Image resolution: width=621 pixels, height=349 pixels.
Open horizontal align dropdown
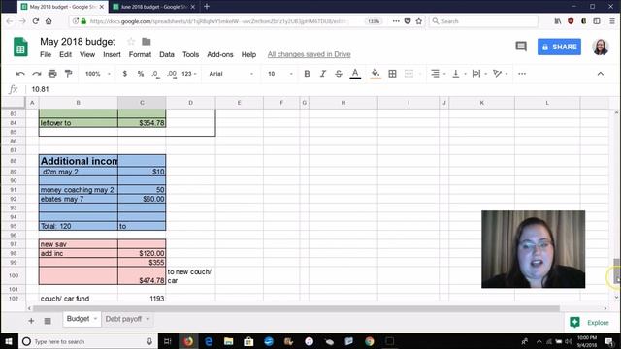438,74
